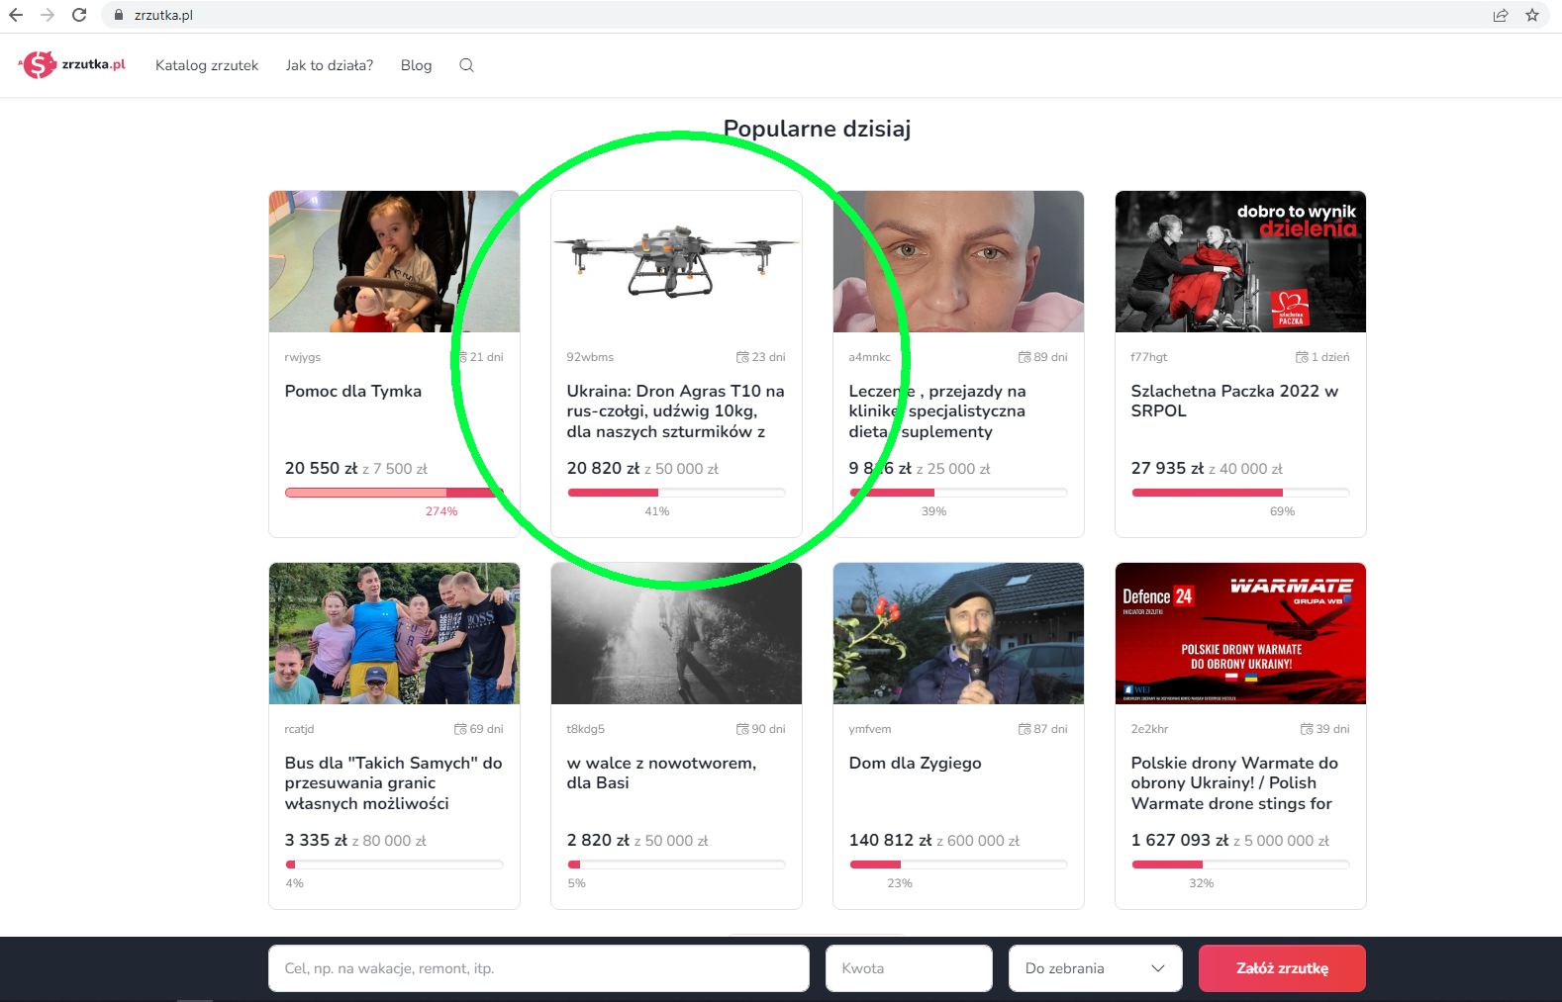
Task: Click the browser back arrow
Action: (x=16, y=15)
